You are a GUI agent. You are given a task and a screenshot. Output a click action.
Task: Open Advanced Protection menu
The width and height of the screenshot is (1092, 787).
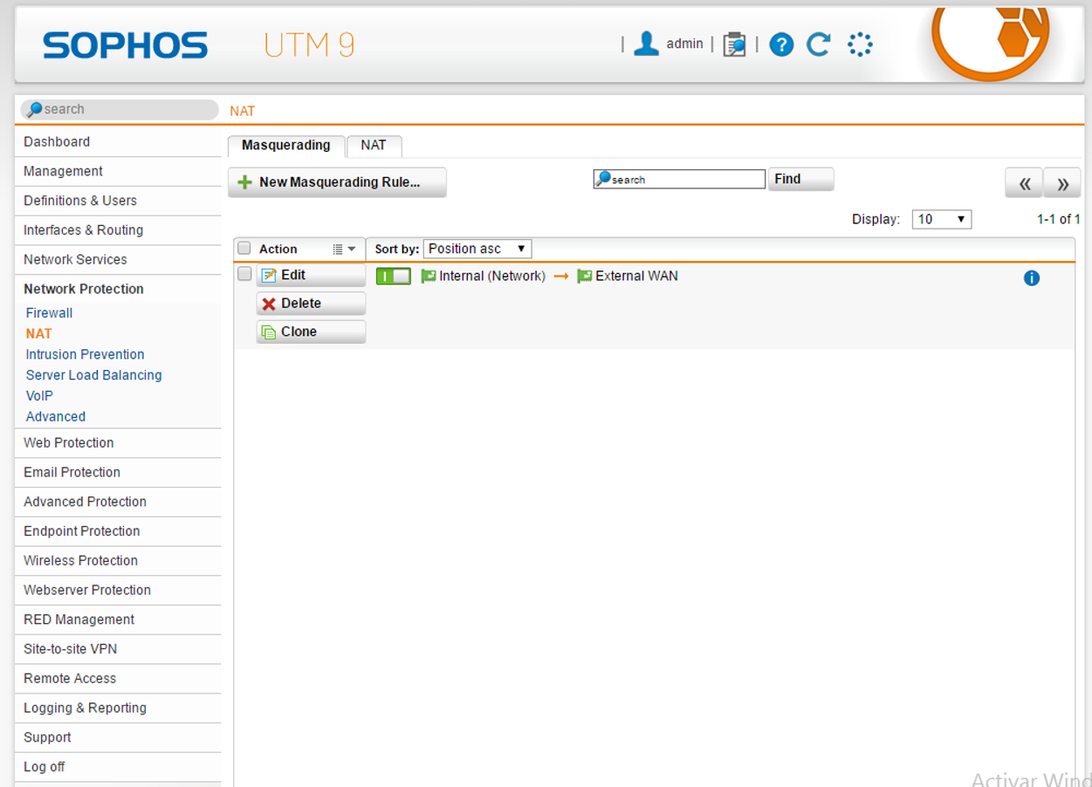pyautogui.click(x=118, y=502)
